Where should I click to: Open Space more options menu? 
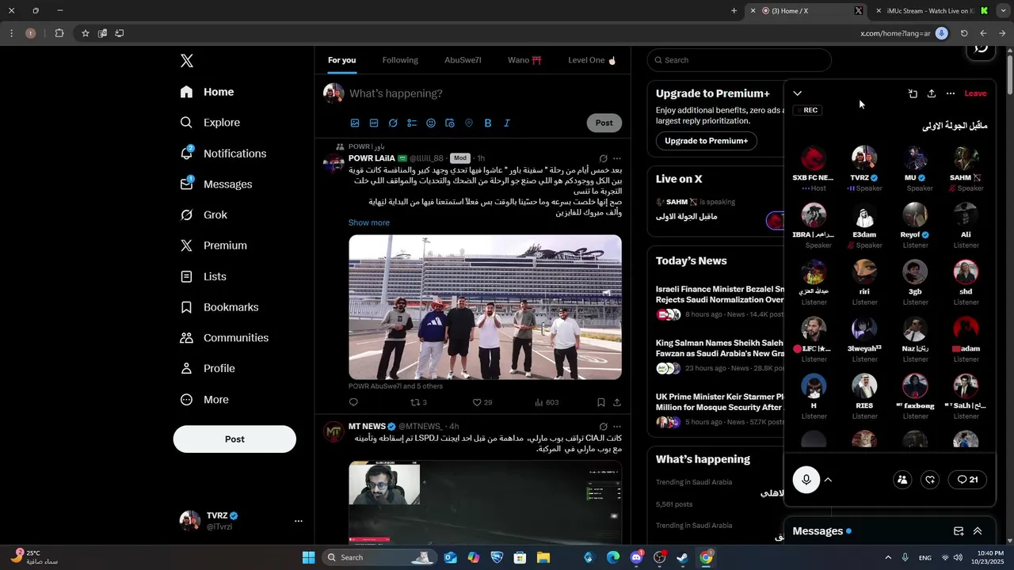(x=951, y=93)
